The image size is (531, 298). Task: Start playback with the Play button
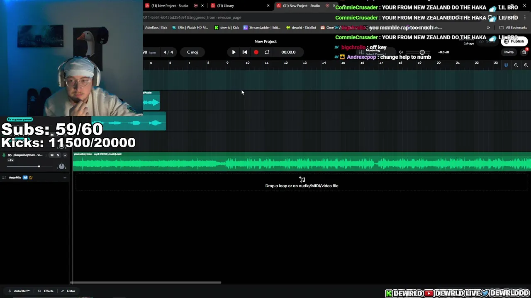pos(234,52)
